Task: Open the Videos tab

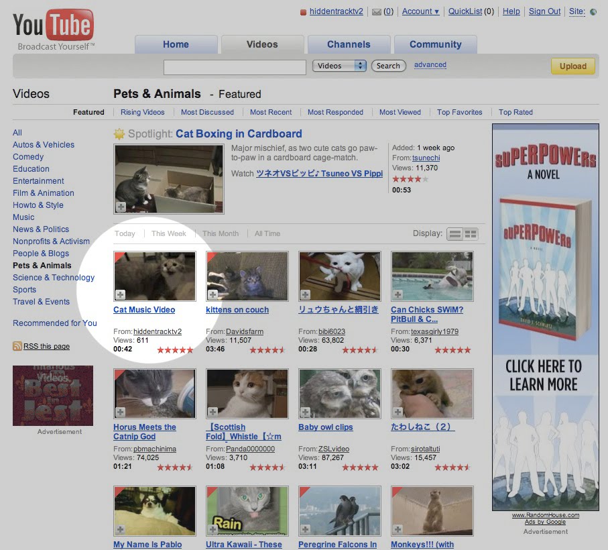Action: [x=262, y=44]
